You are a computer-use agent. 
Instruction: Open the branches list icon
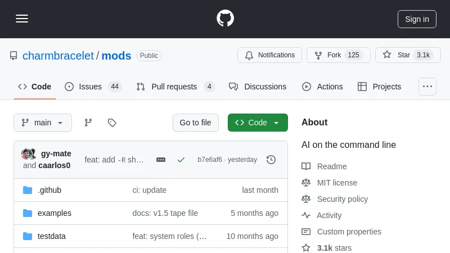[x=88, y=123]
